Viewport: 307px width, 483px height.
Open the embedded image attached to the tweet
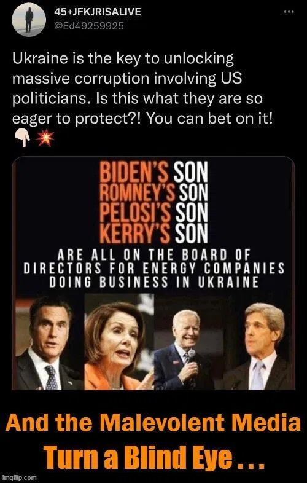pyautogui.click(x=153, y=273)
